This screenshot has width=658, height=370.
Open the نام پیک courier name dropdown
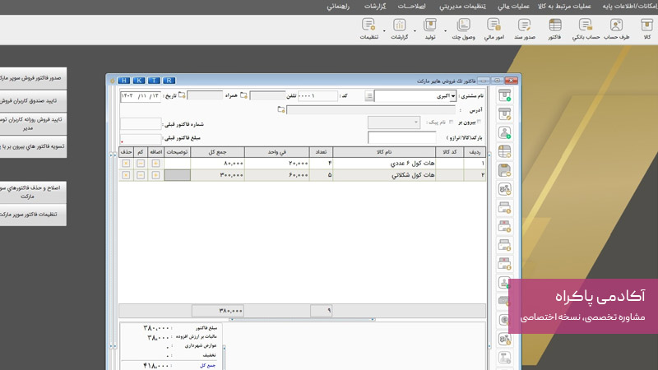(415, 123)
